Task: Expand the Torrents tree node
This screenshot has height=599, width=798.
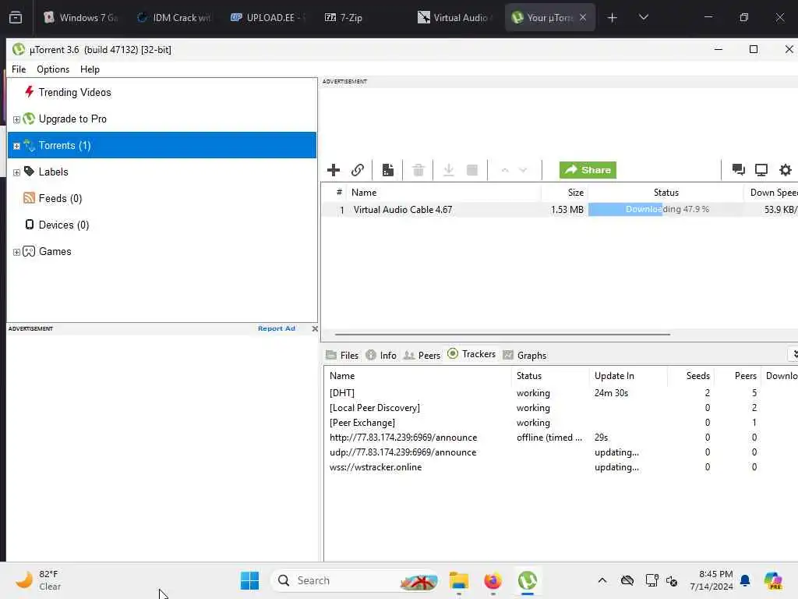Action: 16,146
